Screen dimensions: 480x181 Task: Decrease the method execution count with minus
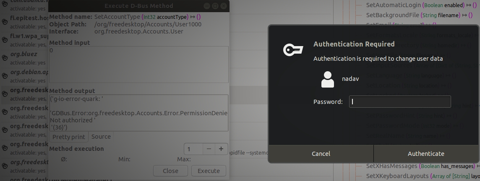coord(209,149)
